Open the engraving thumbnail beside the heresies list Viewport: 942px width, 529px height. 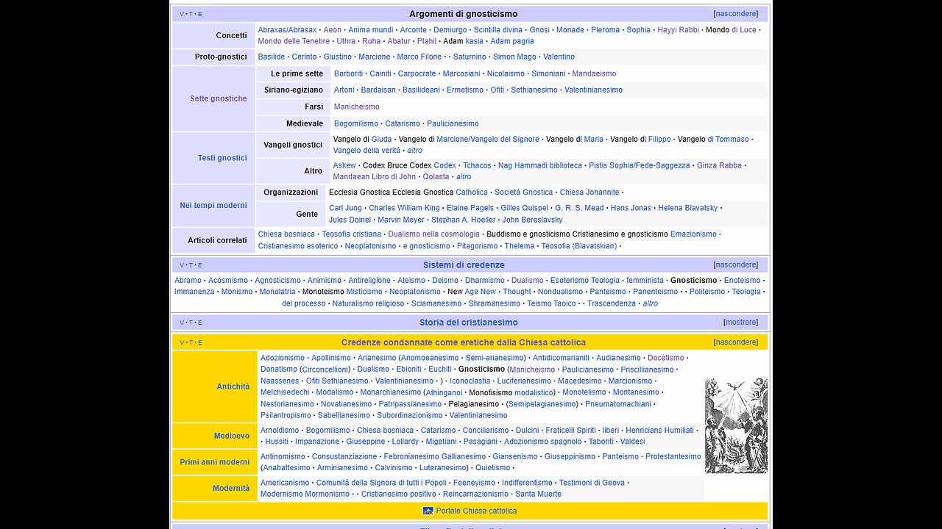(736, 425)
